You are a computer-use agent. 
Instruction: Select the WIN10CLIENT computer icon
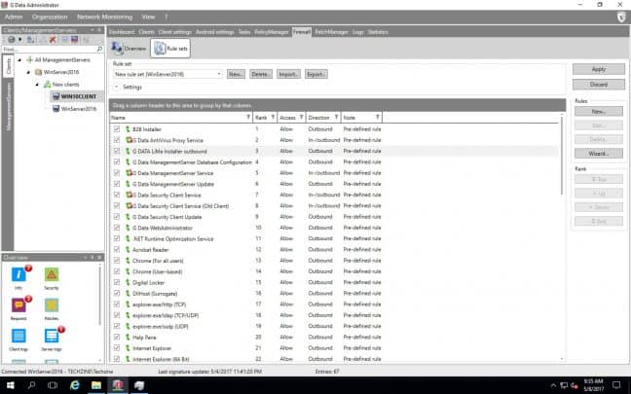[x=56, y=96]
